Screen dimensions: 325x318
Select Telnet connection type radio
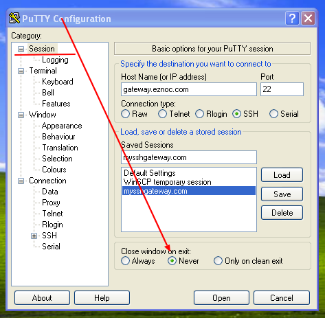point(162,114)
